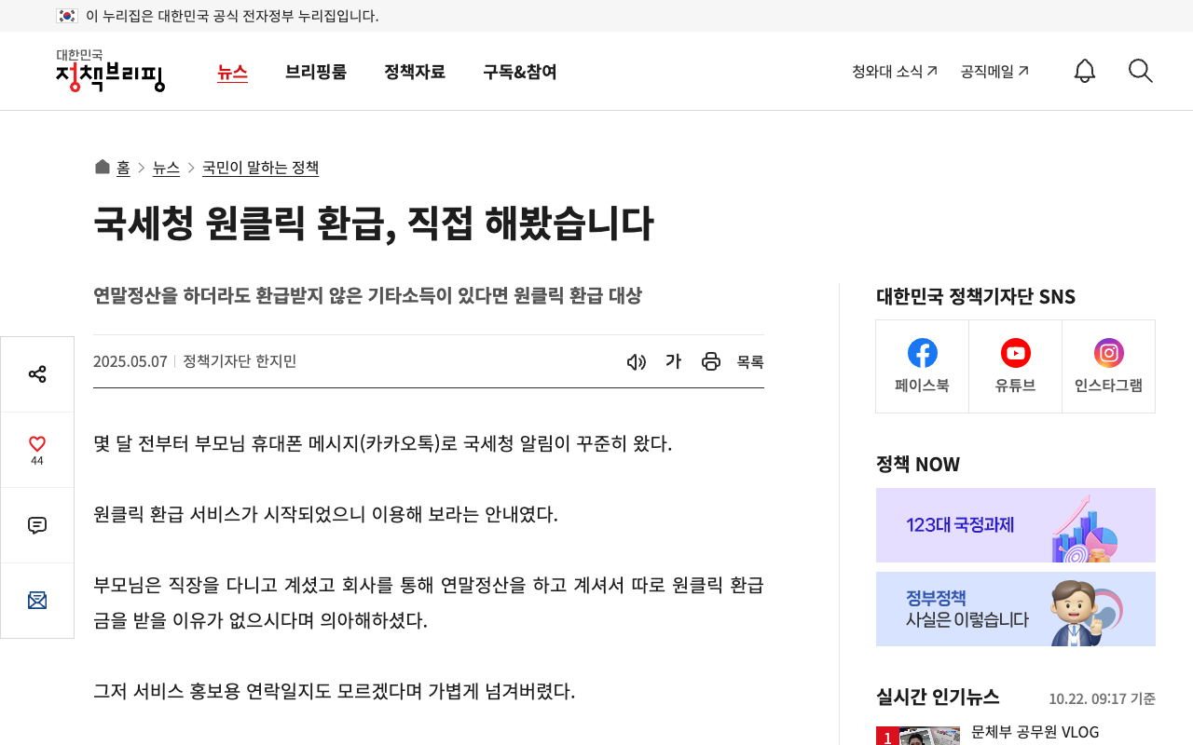Open comments via speech bubble icon
The height and width of the screenshot is (745, 1193).
coord(37,525)
